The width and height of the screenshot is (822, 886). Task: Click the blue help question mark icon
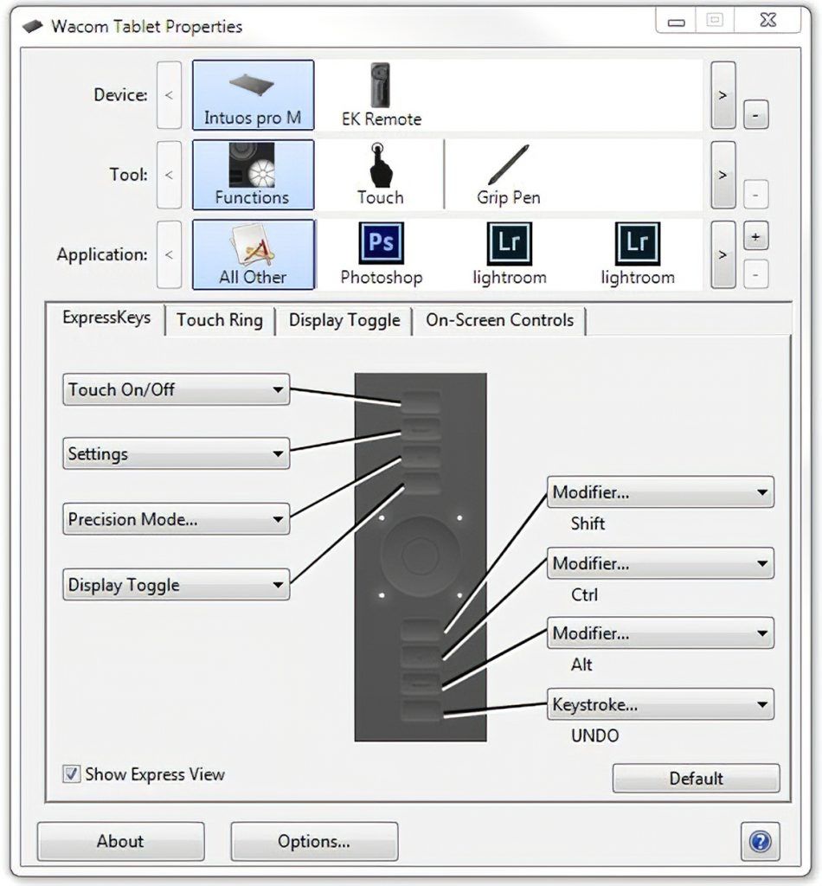[760, 841]
